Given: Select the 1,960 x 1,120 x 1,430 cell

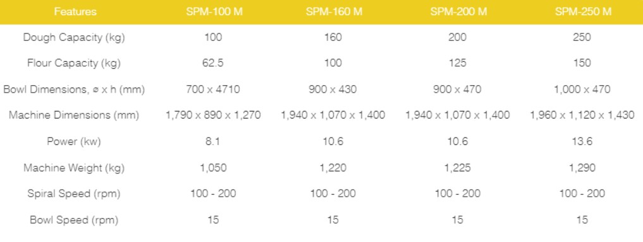Looking at the screenshot, I should point(582,116).
